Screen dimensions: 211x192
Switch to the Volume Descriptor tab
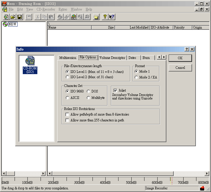(x=112, y=58)
